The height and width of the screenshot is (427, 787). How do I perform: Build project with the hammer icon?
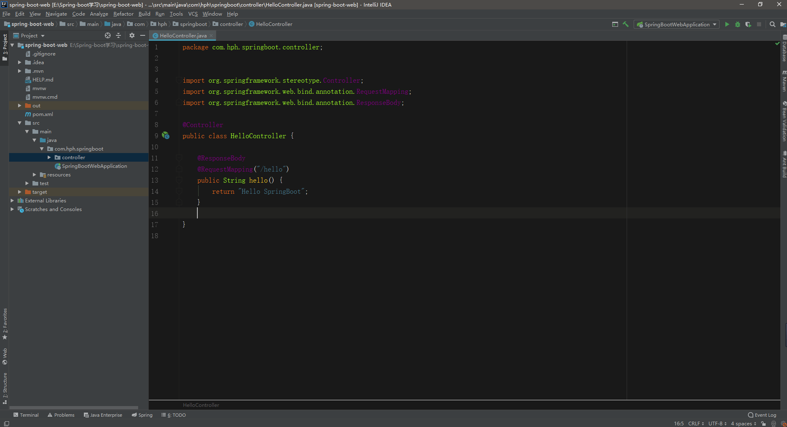626,24
